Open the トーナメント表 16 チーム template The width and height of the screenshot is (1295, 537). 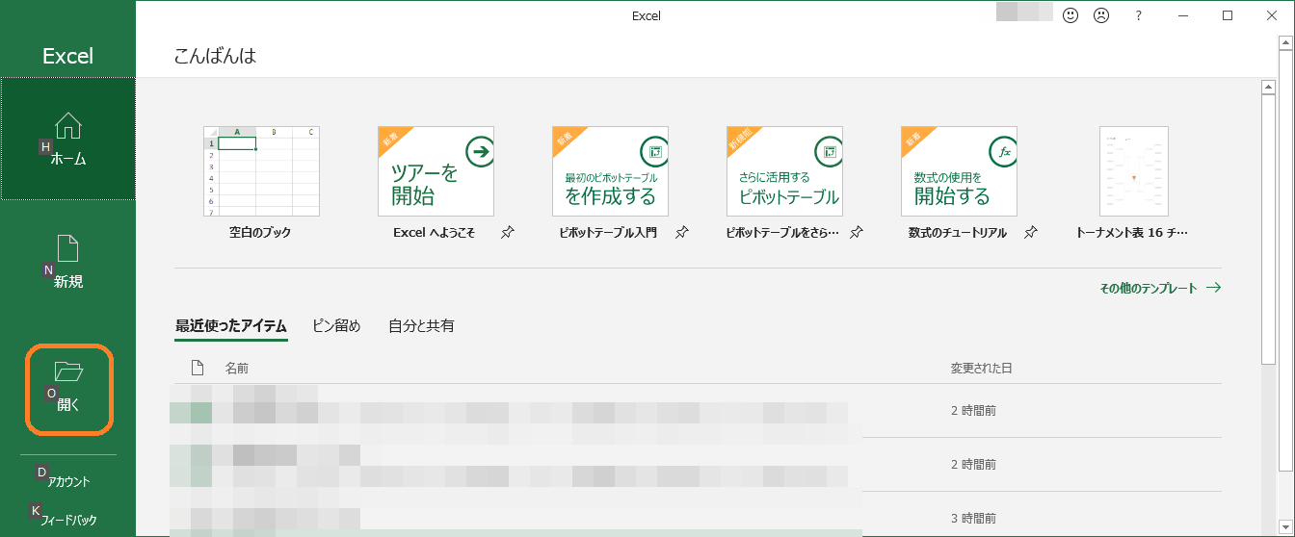coord(1133,171)
